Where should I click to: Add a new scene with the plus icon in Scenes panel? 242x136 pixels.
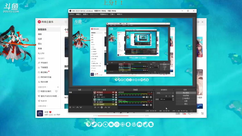[x=70, y=107]
